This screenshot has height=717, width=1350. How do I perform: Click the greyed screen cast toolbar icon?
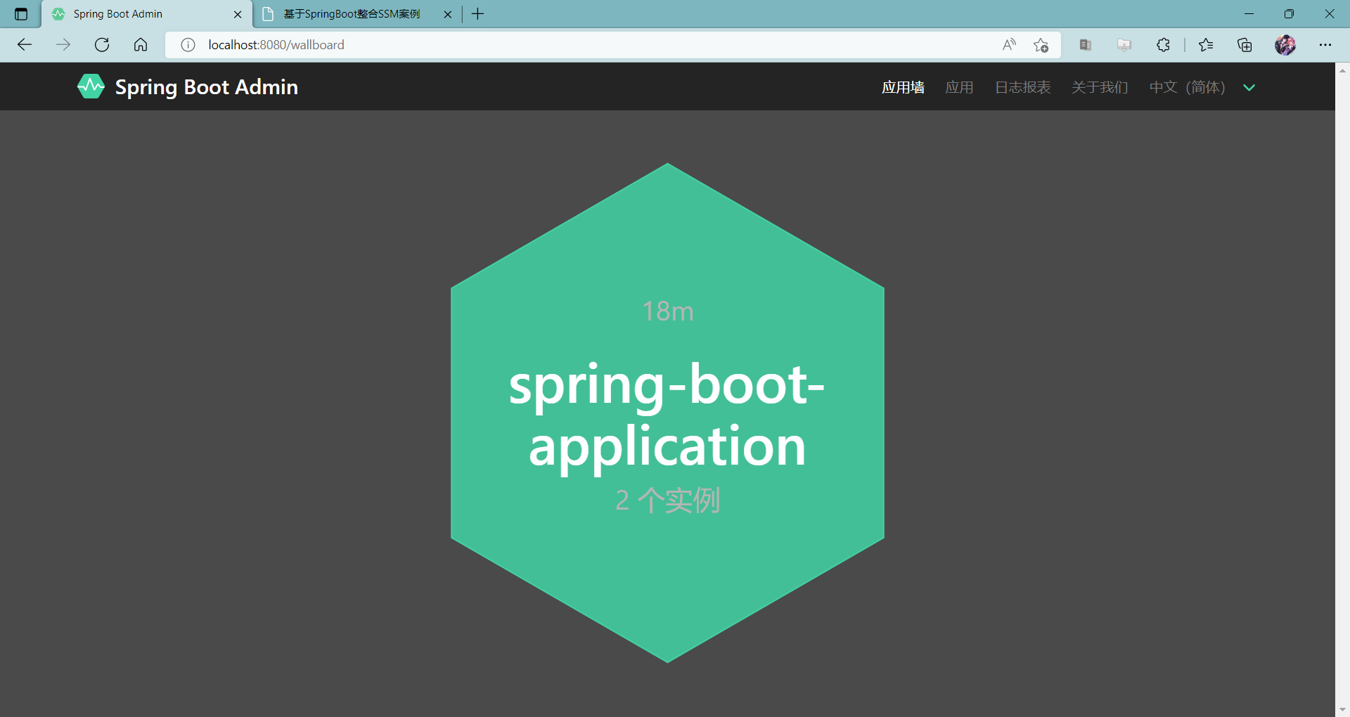(1124, 45)
